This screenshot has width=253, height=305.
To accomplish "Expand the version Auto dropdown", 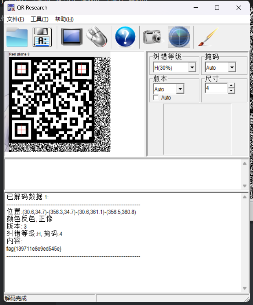I will tap(180, 89).
